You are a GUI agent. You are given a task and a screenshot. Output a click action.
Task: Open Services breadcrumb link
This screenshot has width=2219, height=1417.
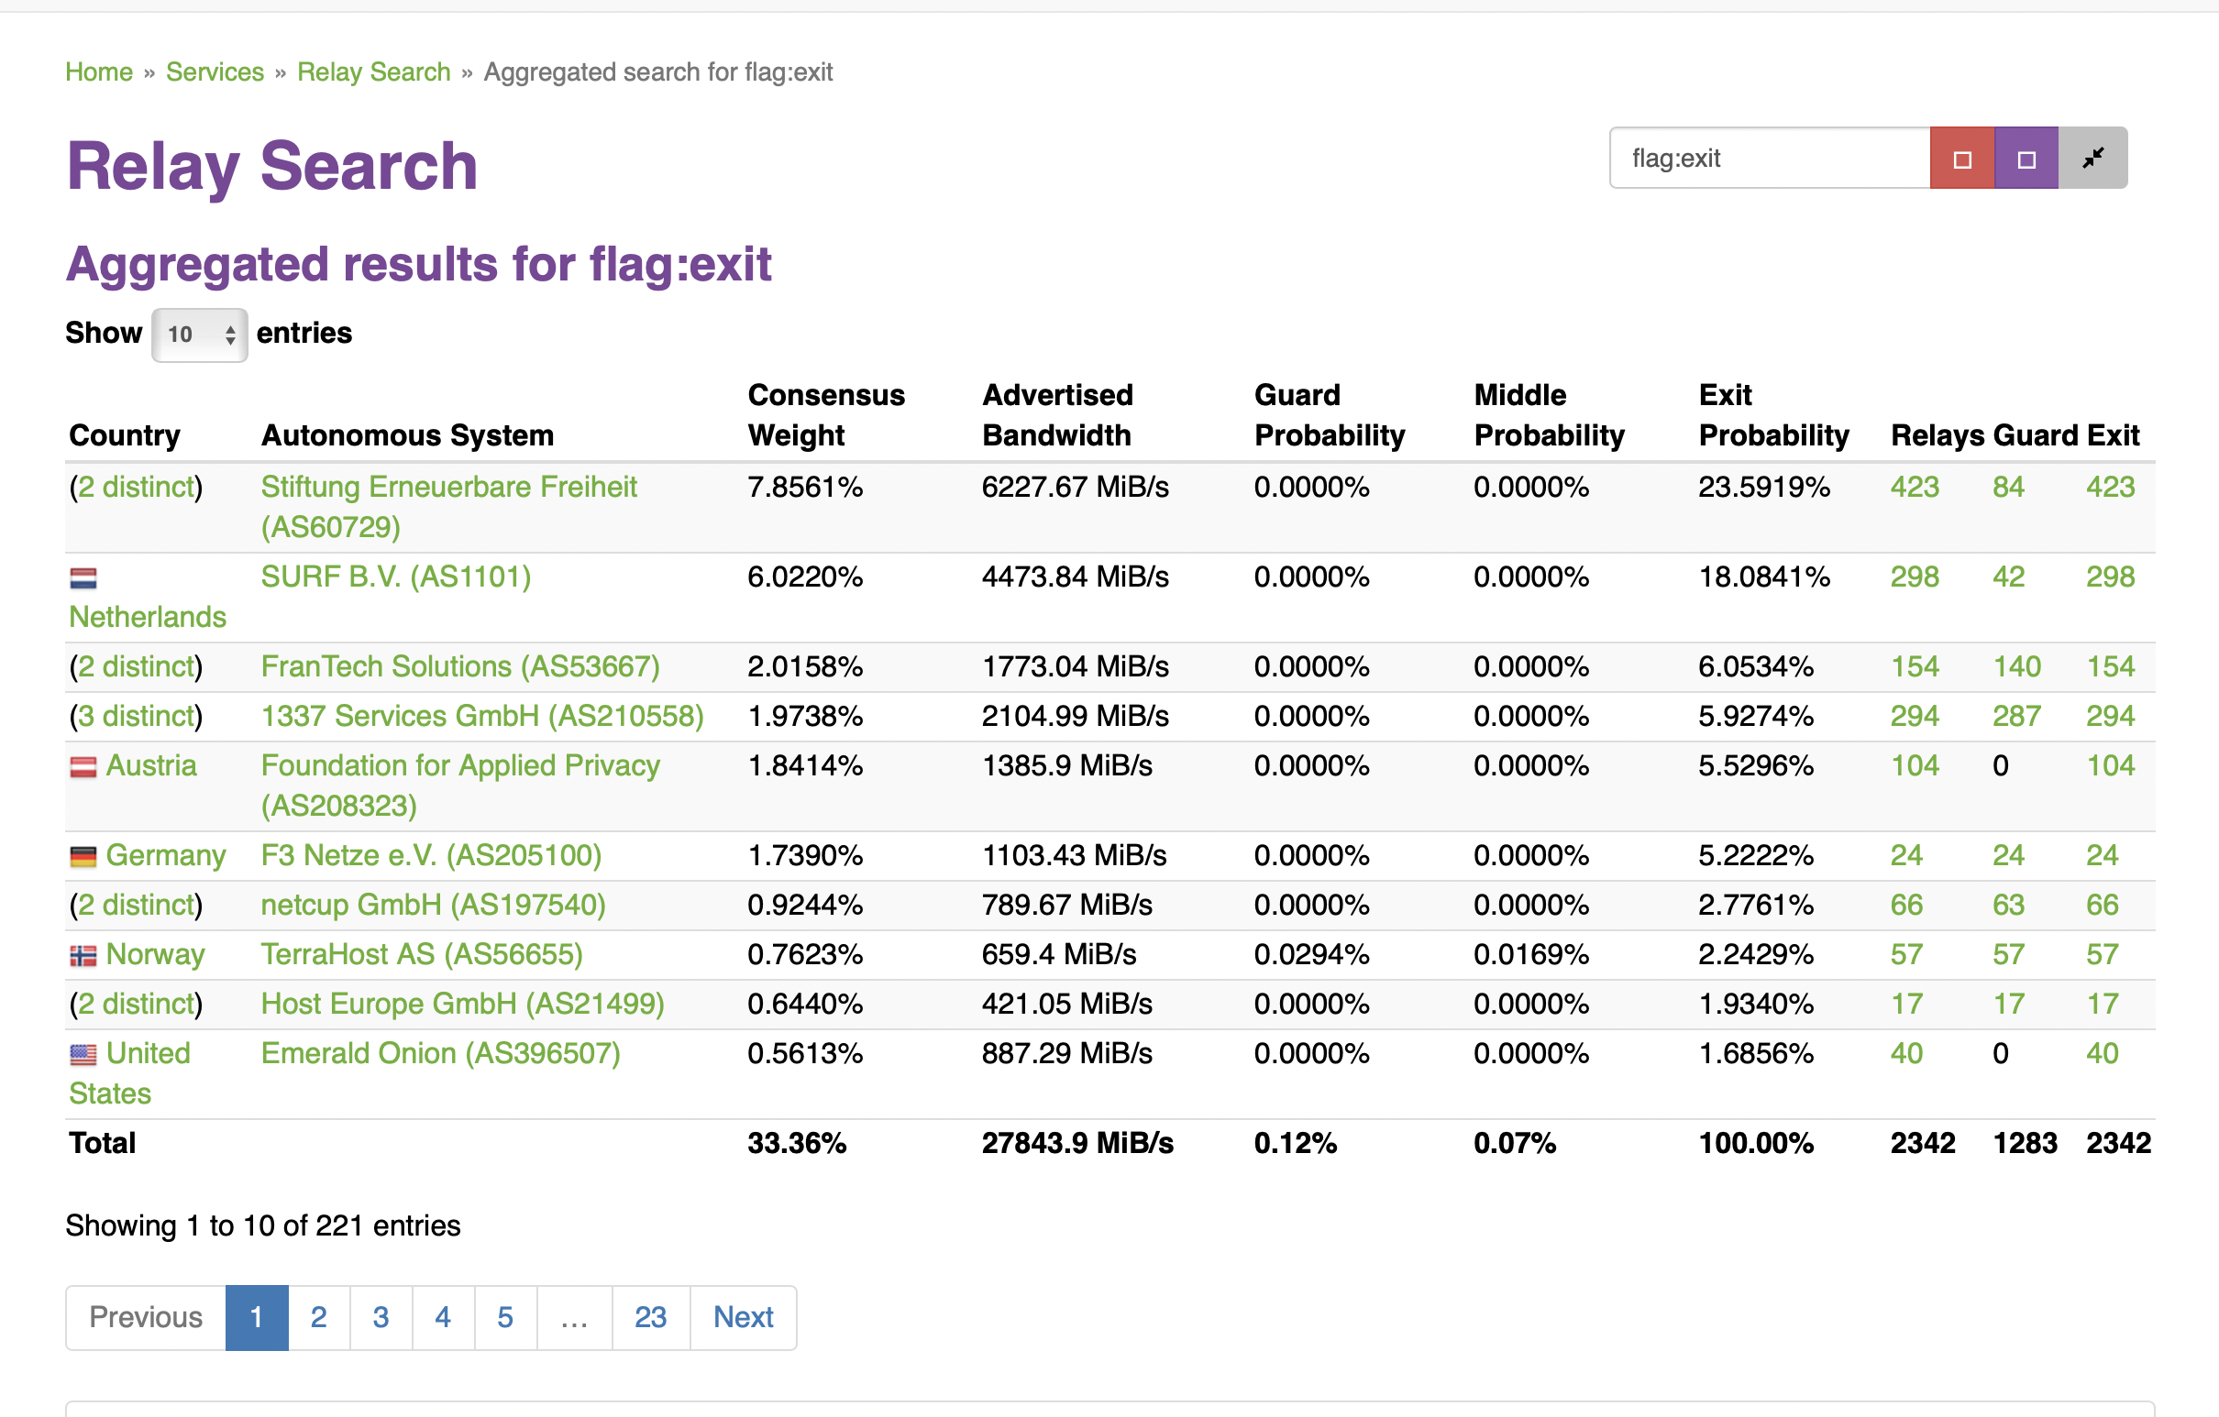coord(215,71)
